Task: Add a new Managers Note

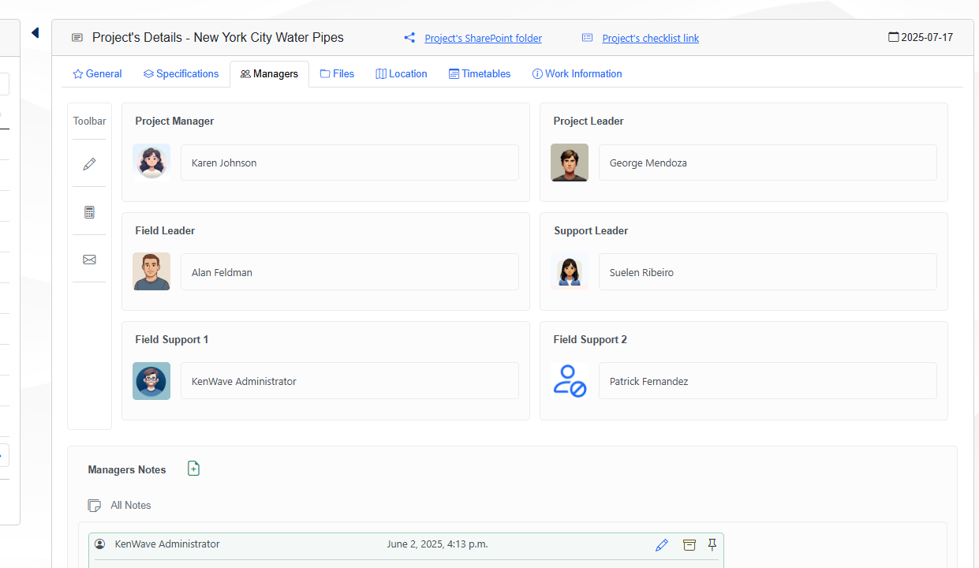Action: 193,469
